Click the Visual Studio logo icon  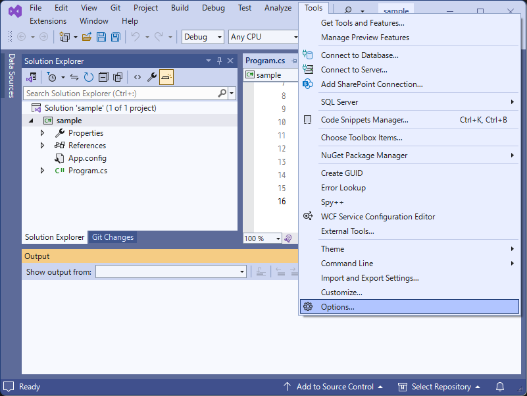pos(15,11)
